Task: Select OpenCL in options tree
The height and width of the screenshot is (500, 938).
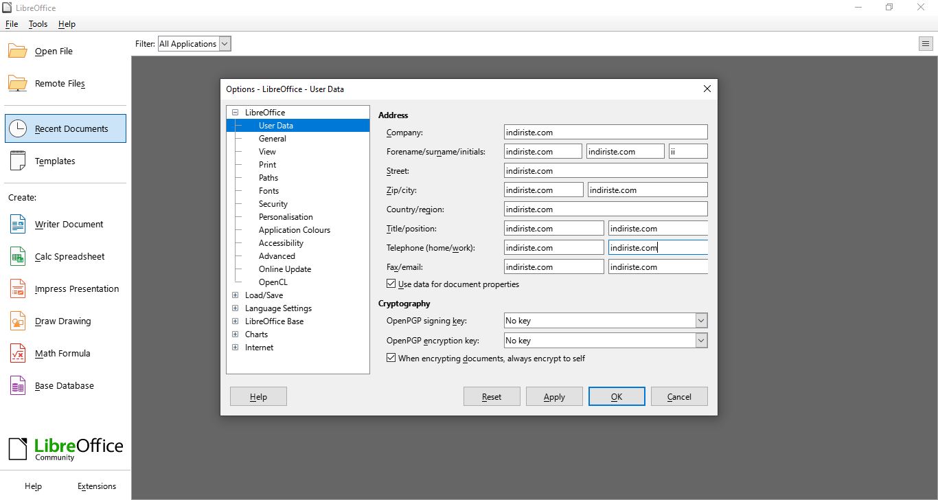Action: (x=273, y=282)
